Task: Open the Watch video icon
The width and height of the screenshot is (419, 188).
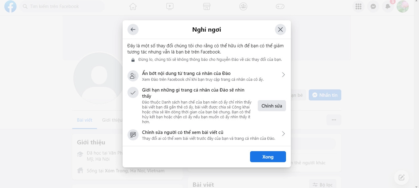Action: [x=170, y=6]
